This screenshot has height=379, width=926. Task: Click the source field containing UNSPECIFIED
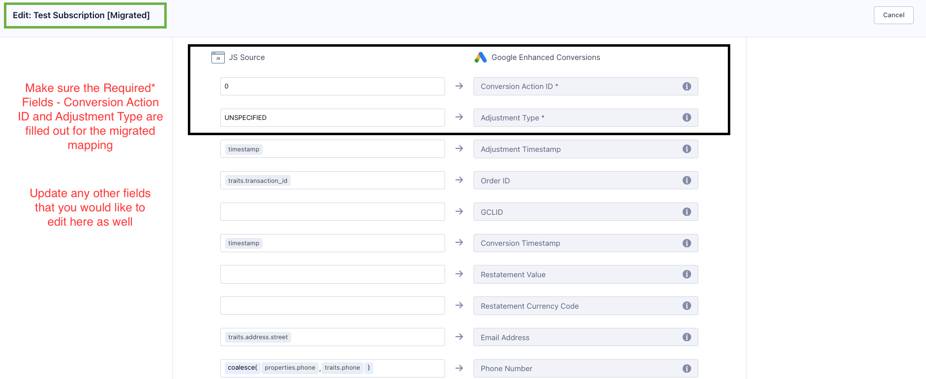[332, 117]
